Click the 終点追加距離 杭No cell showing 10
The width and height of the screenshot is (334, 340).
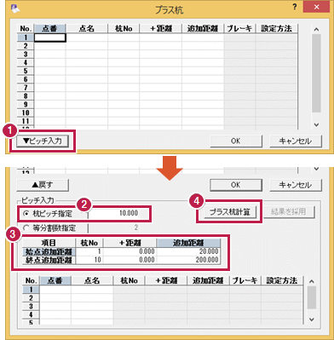(89, 260)
